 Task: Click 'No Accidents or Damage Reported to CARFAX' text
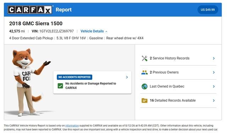91,86
